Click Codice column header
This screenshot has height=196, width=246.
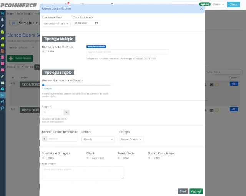(24, 78)
